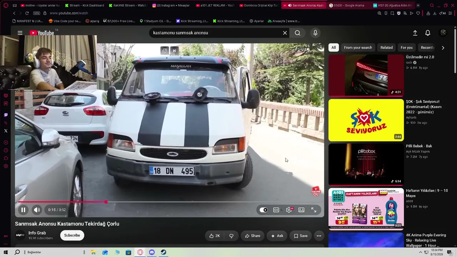Pause the video playback
Screen dimensions: 457x257
[x=23, y=210]
